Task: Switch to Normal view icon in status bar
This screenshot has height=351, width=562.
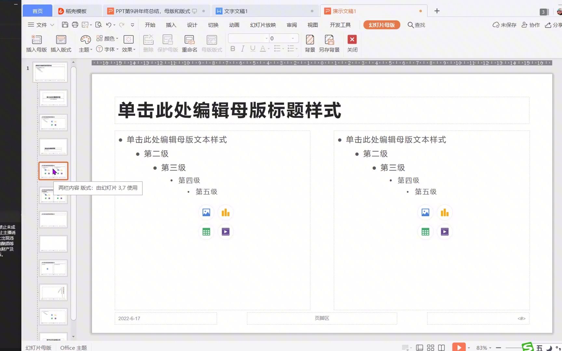Action: point(420,348)
